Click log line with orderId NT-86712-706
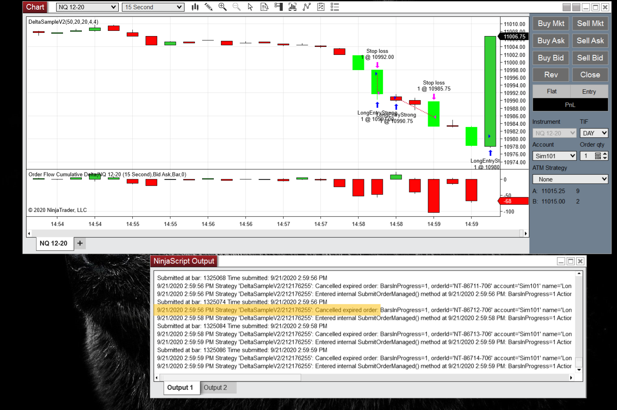The image size is (617, 410). 364,310
